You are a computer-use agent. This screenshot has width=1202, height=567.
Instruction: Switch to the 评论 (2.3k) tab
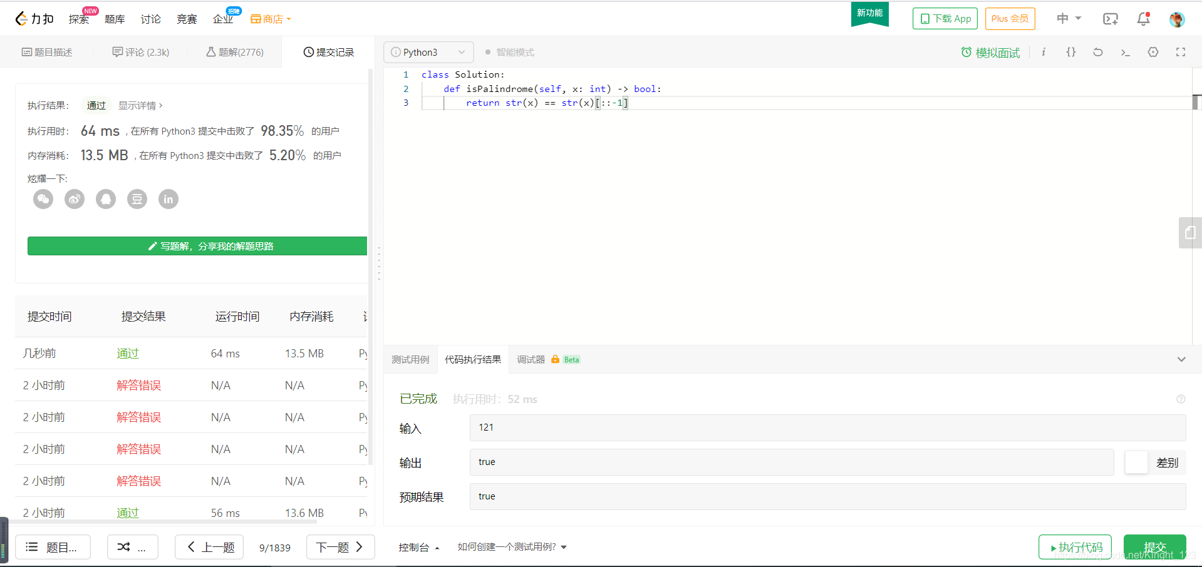point(141,52)
